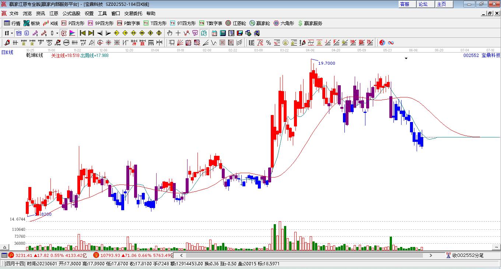The height and width of the screenshot is (269, 501).
Task: Select the red fan lines drawing tool
Action: (180, 43)
